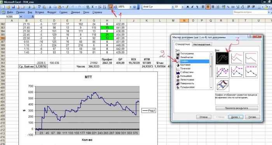Click the Просмотр результата button

coord(237,108)
